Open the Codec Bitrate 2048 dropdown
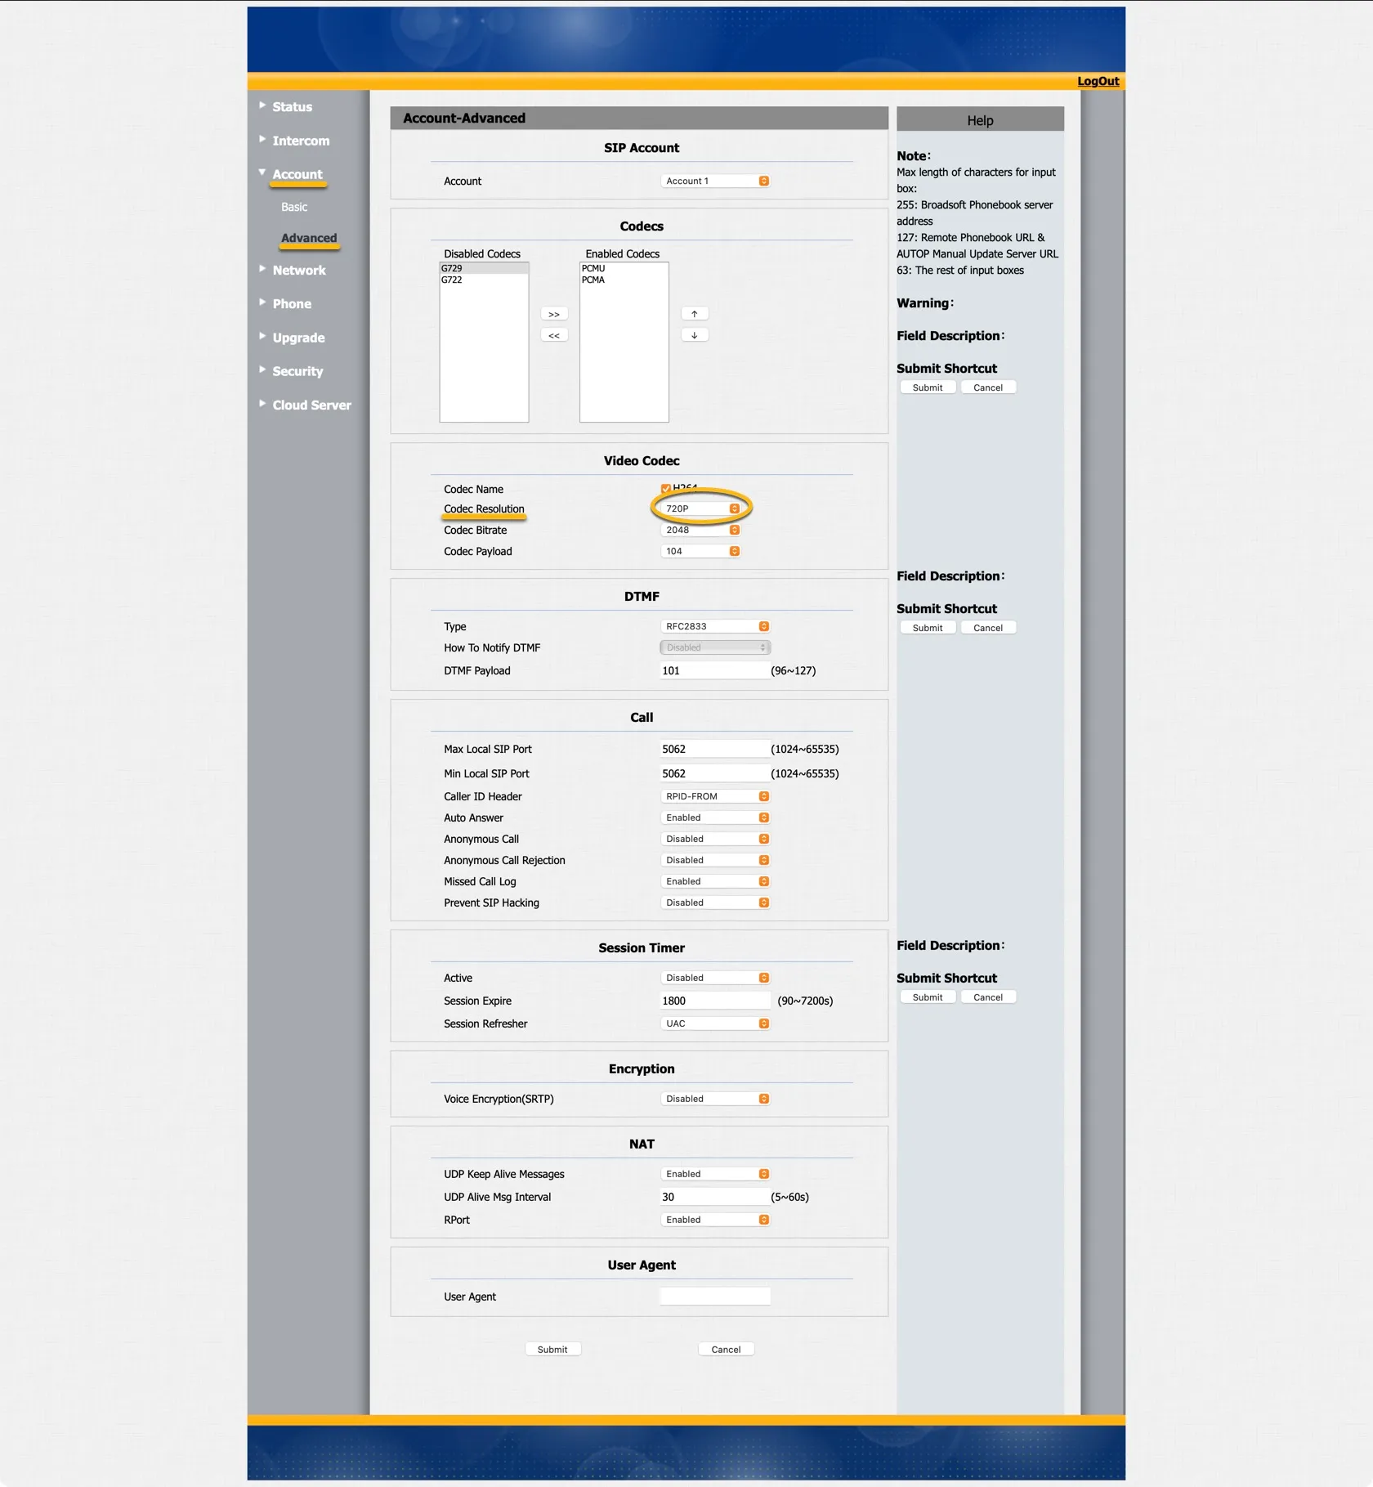 700,530
